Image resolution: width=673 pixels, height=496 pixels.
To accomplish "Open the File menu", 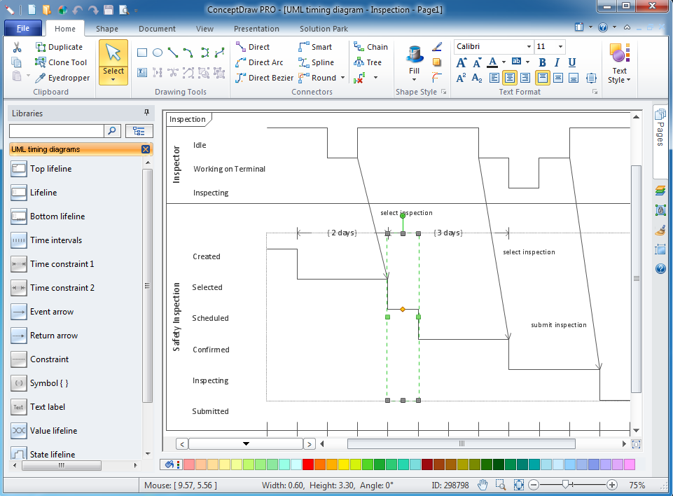I will (23, 28).
